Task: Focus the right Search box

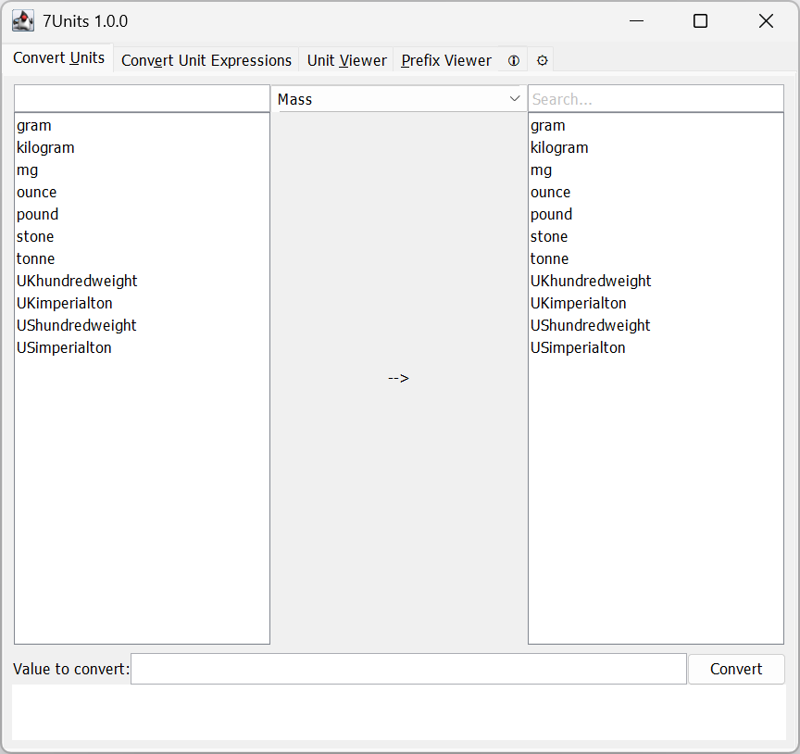Action: 655,99
